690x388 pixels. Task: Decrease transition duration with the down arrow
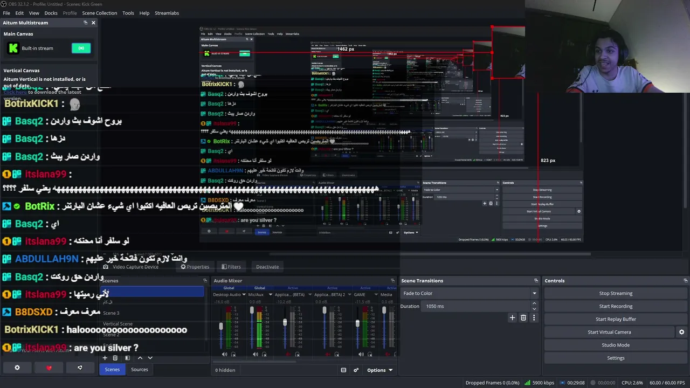coord(534,309)
